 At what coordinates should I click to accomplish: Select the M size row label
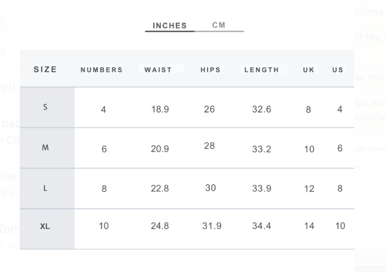(x=45, y=148)
